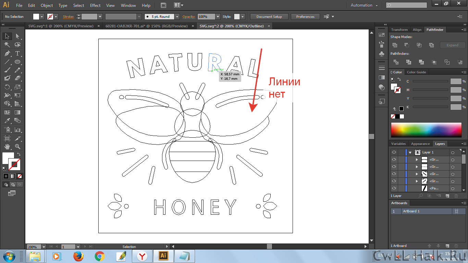The width and height of the screenshot is (468, 263).
Task: Open the 200% zoom level dropdown
Action: pyautogui.click(x=44, y=247)
